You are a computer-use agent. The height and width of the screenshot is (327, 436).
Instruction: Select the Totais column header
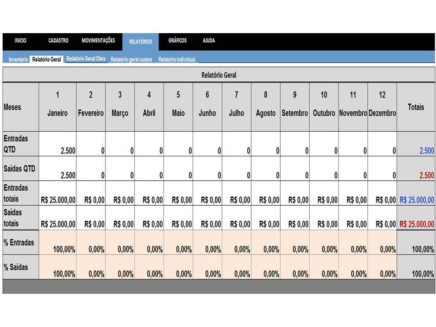click(x=416, y=107)
